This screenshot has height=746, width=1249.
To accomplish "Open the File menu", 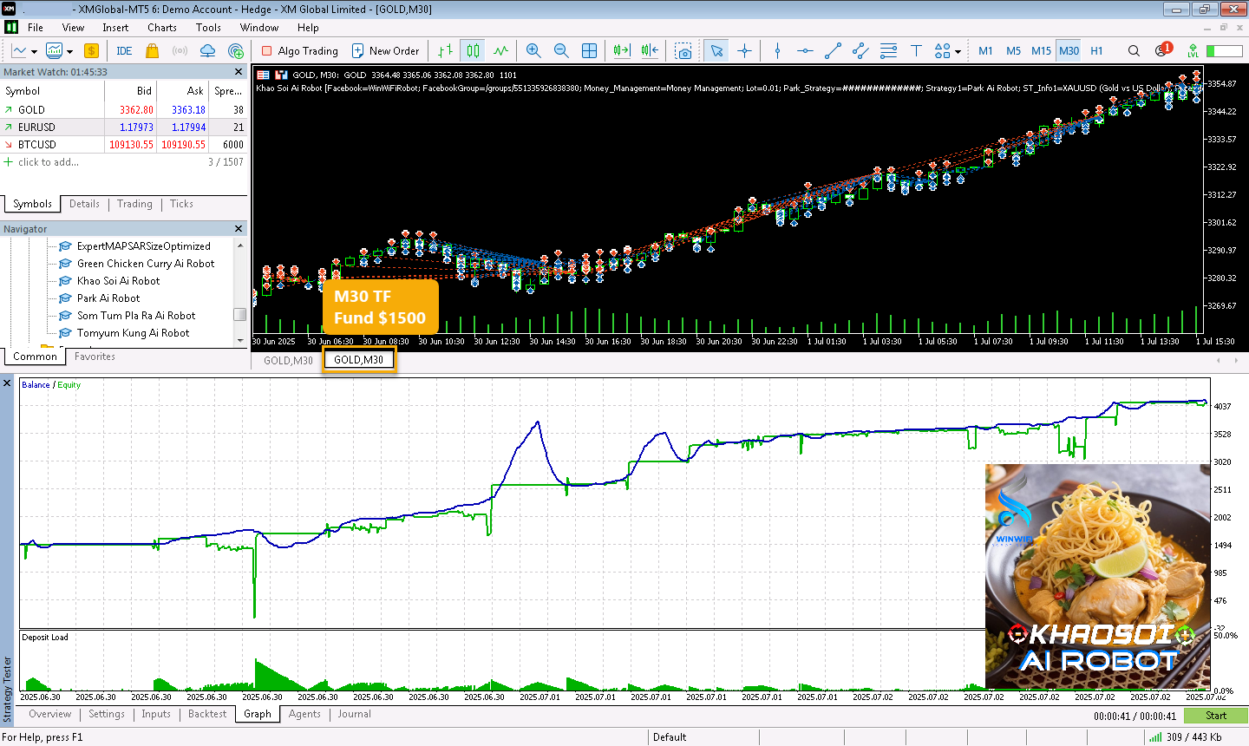I will (x=36, y=27).
